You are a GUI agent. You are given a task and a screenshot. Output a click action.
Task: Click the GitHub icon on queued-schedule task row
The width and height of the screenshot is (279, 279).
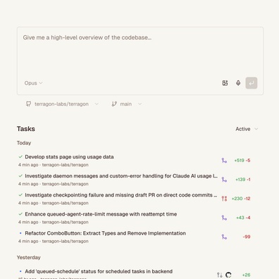(228, 275)
